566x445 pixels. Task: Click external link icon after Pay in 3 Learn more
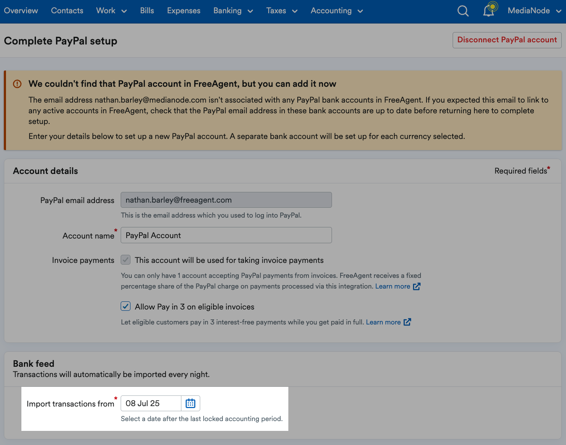pyautogui.click(x=407, y=322)
